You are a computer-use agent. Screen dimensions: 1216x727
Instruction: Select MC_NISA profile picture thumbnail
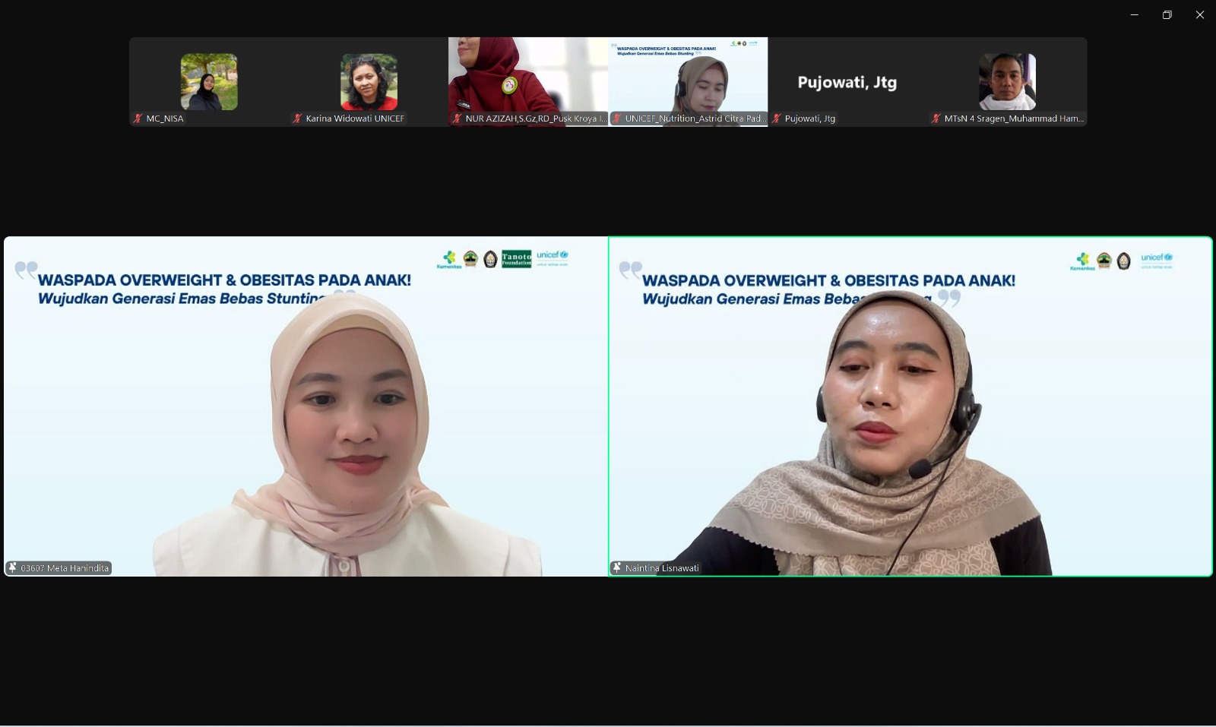coord(209,81)
